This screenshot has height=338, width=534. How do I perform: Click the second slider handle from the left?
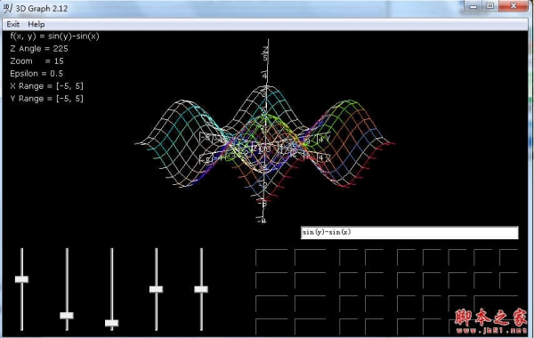(67, 315)
